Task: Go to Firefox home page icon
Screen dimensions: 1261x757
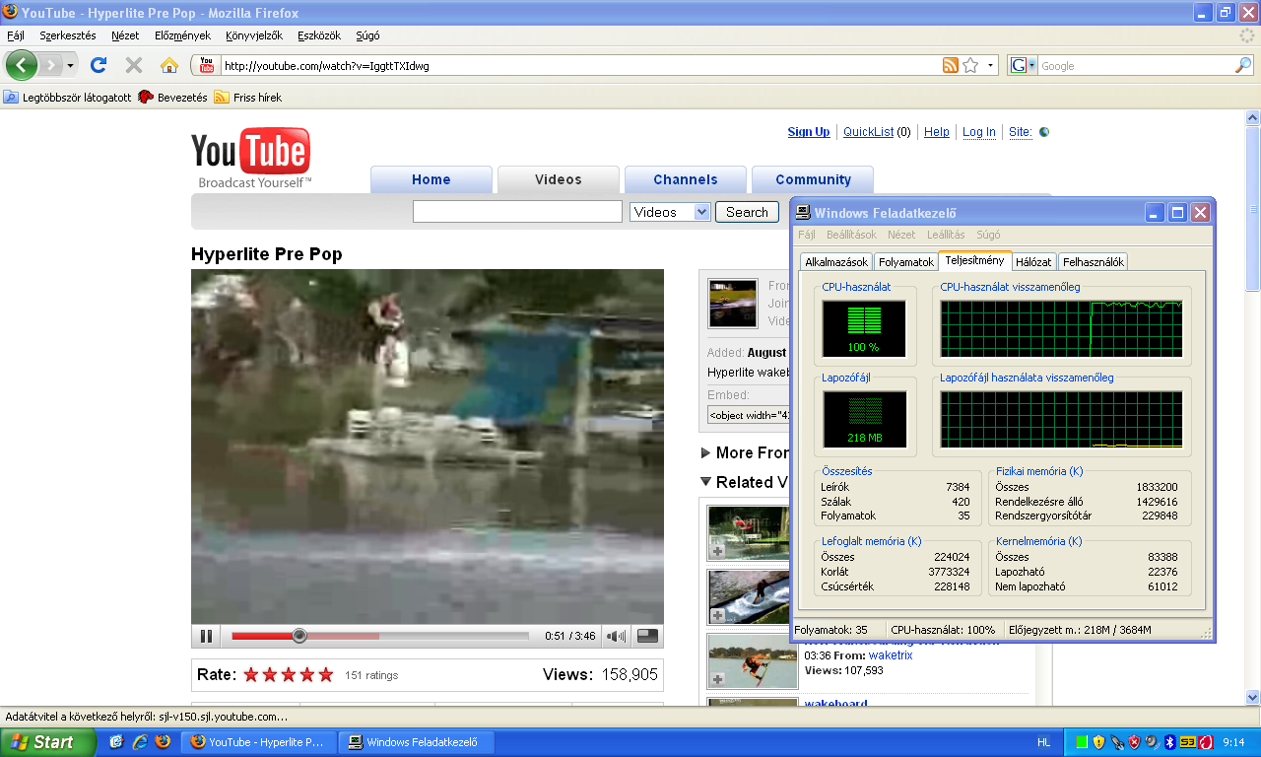Action: click(x=169, y=66)
